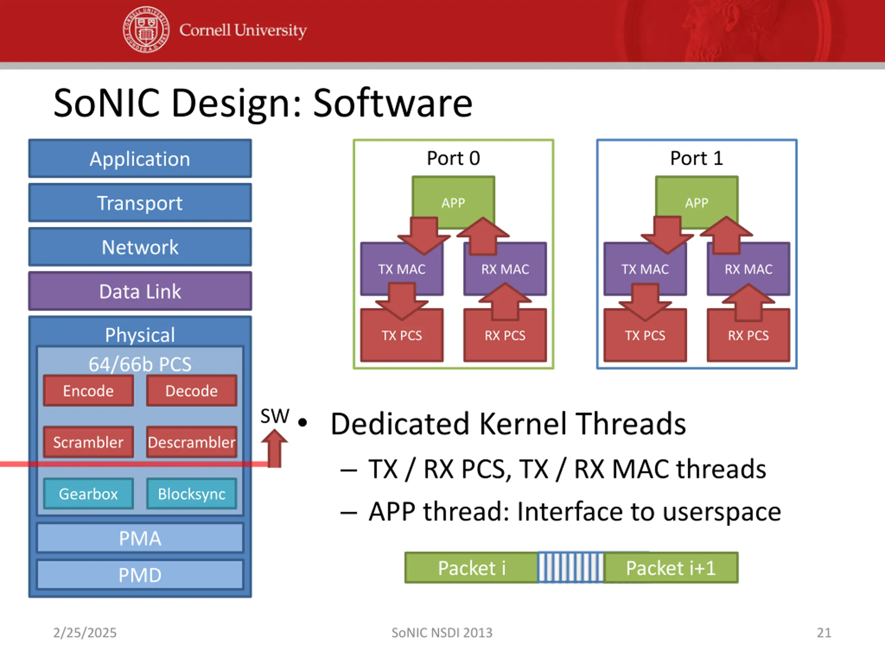The height and width of the screenshot is (663, 885).
Task: Select the teal Gearbox block
Action: tap(88, 493)
